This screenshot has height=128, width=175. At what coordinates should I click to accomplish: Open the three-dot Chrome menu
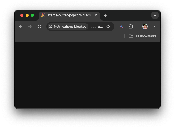tap(154, 27)
